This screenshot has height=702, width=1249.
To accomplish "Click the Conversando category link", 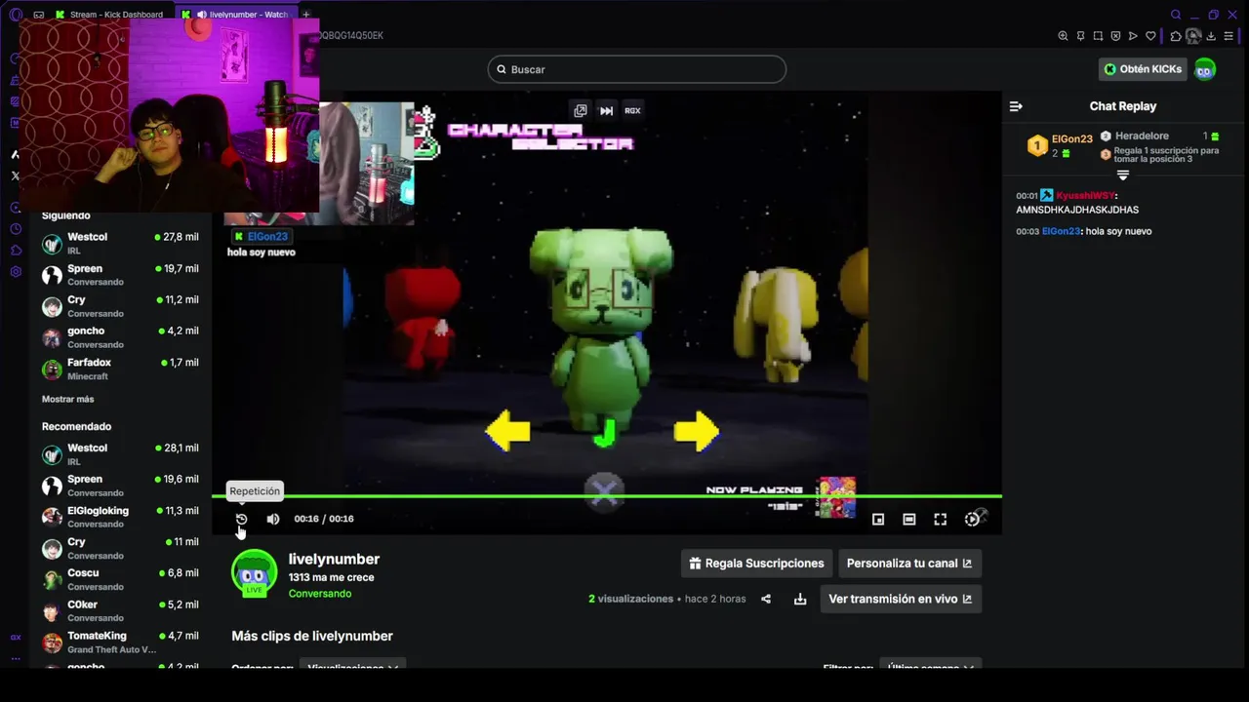I will pyautogui.click(x=320, y=594).
